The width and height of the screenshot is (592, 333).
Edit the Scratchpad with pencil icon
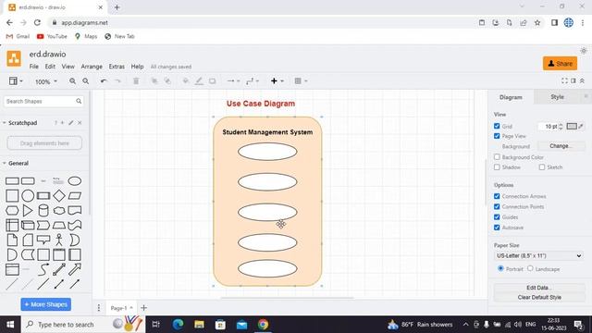(71, 123)
